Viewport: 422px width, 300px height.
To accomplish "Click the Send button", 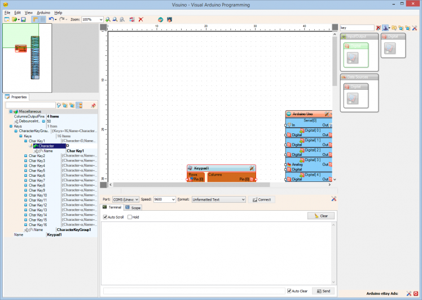I will (x=323, y=291).
